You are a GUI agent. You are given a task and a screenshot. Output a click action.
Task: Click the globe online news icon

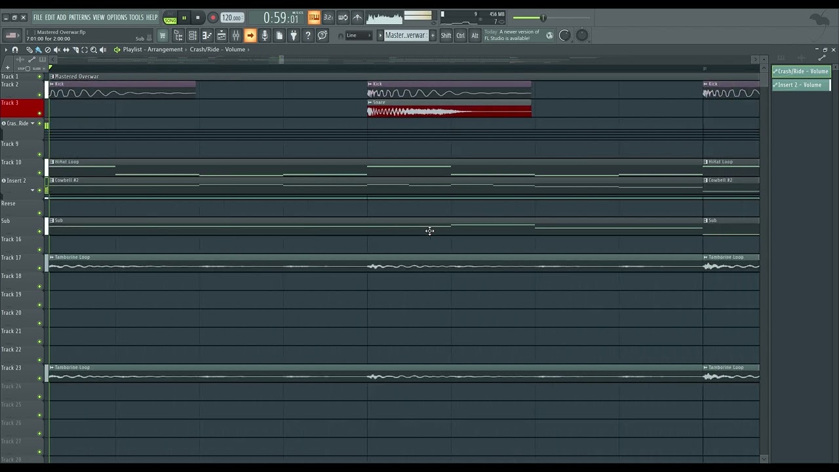coord(549,35)
